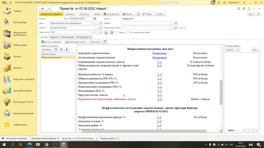Open the Создать dropdown in toolbar
264x148 pixels.
(x=160, y=14)
